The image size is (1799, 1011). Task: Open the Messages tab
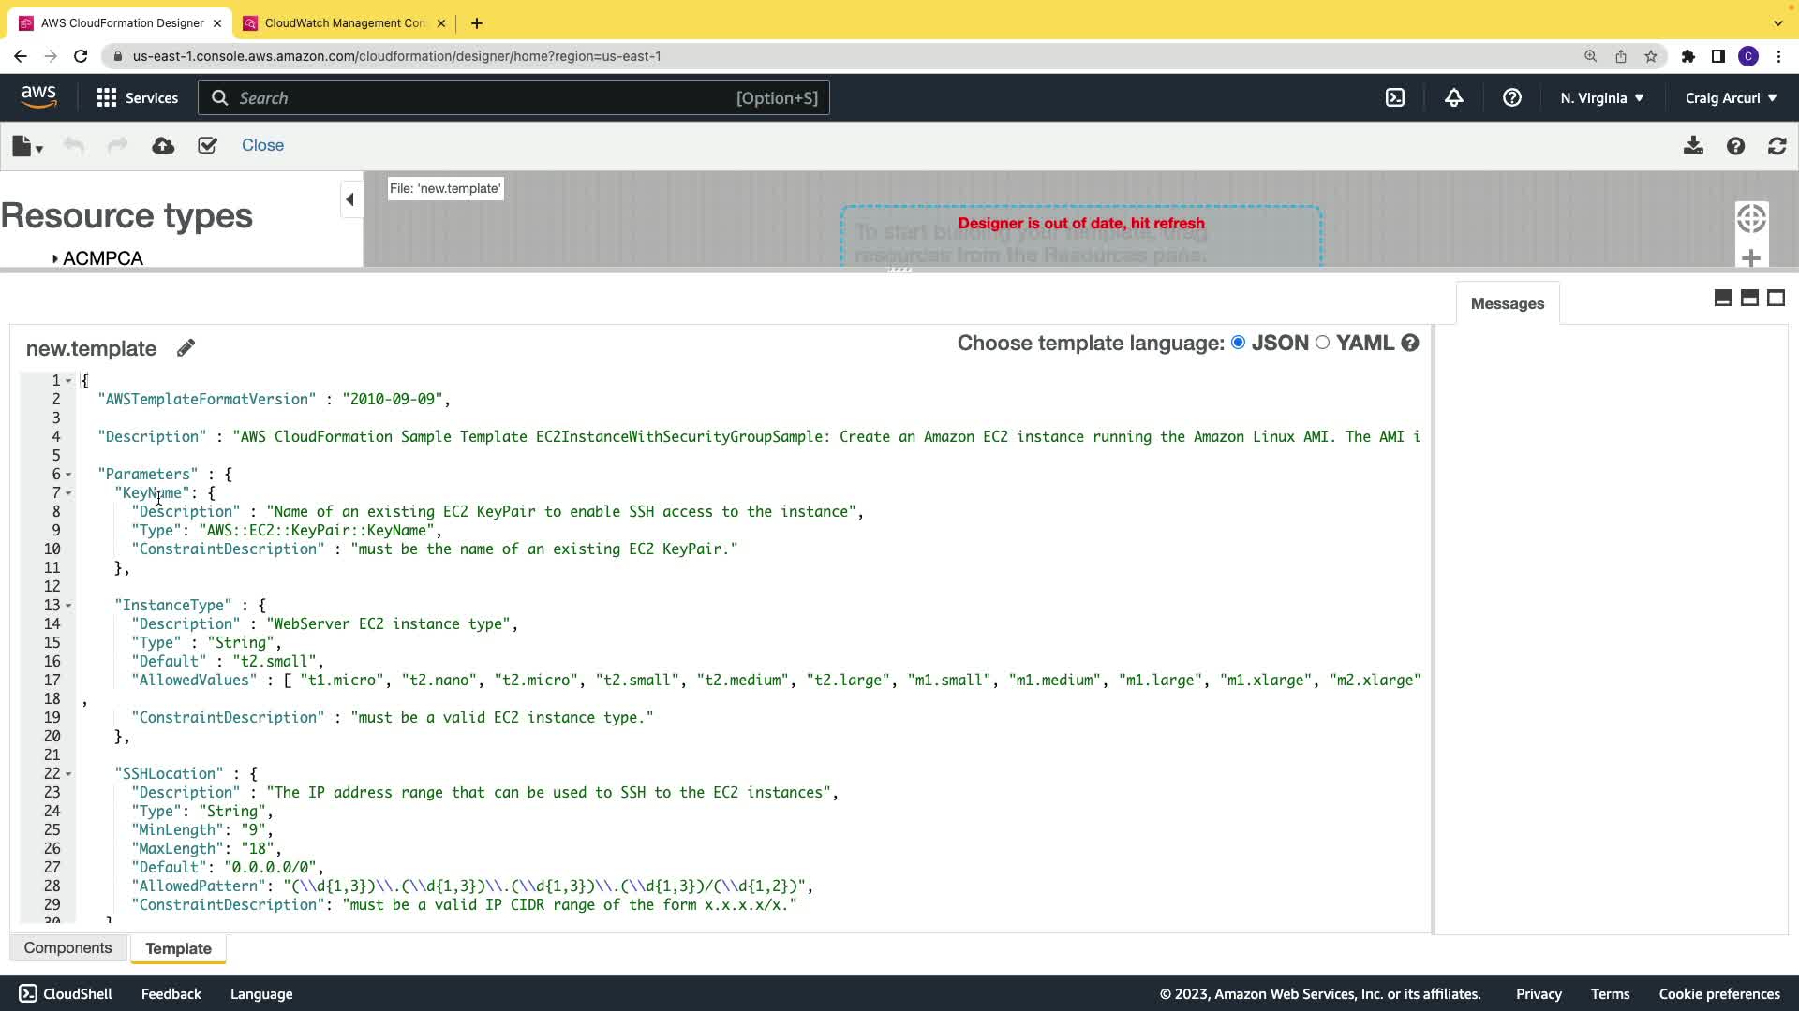click(1507, 303)
